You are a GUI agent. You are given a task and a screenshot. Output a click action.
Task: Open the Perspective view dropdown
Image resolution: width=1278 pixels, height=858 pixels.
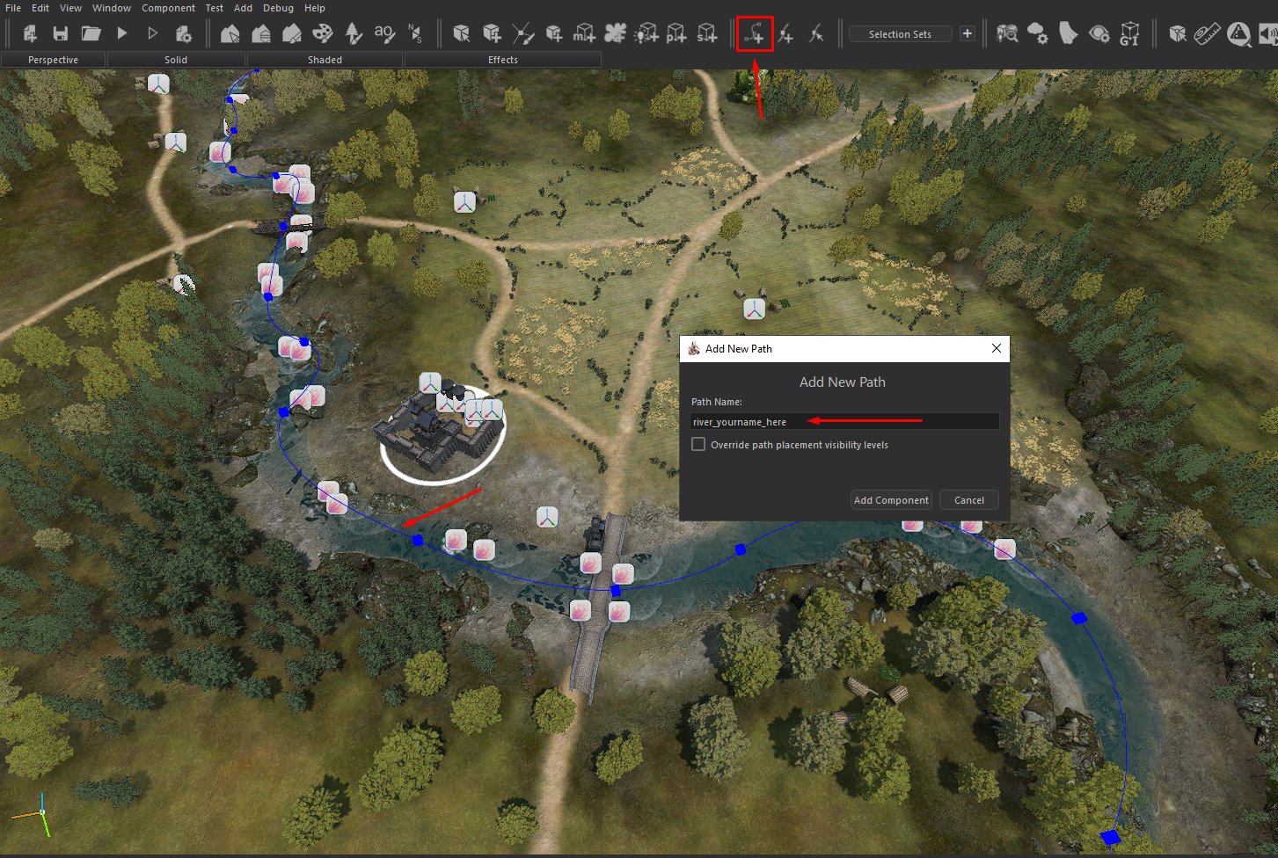pos(53,60)
